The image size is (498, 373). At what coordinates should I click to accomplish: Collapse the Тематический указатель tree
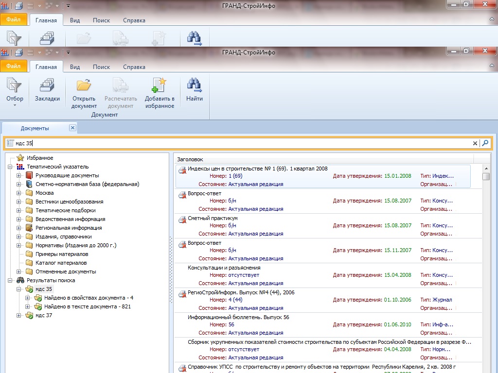[x=10, y=167]
